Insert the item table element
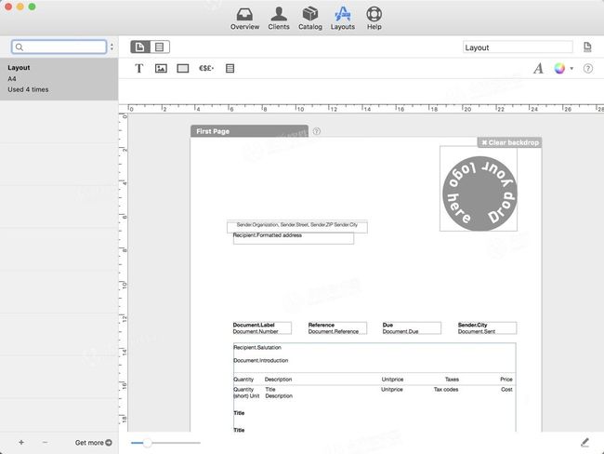 230,69
